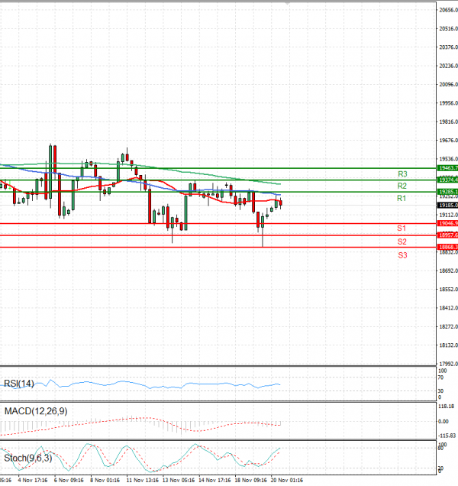The height and width of the screenshot is (486, 458).
Task: Click the black 19185.0 current price tag
Action: [447, 206]
